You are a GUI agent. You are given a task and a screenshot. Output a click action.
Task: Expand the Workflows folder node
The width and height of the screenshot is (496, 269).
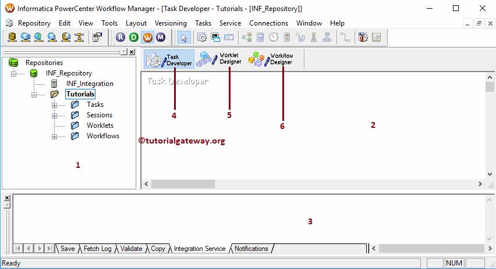pos(54,137)
